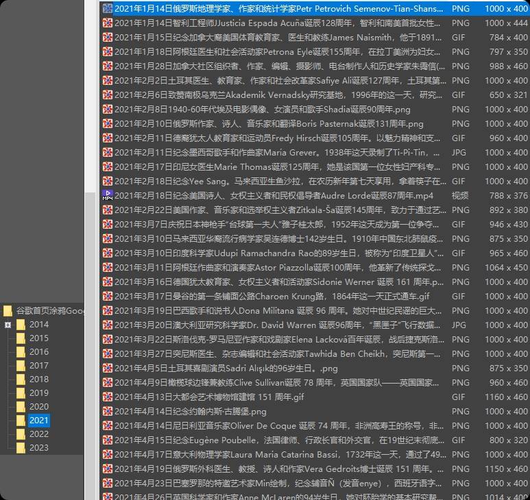Click the file icon beside the James Naismith GIF
Screen dimensions: 530x500
[x=107, y=38]
